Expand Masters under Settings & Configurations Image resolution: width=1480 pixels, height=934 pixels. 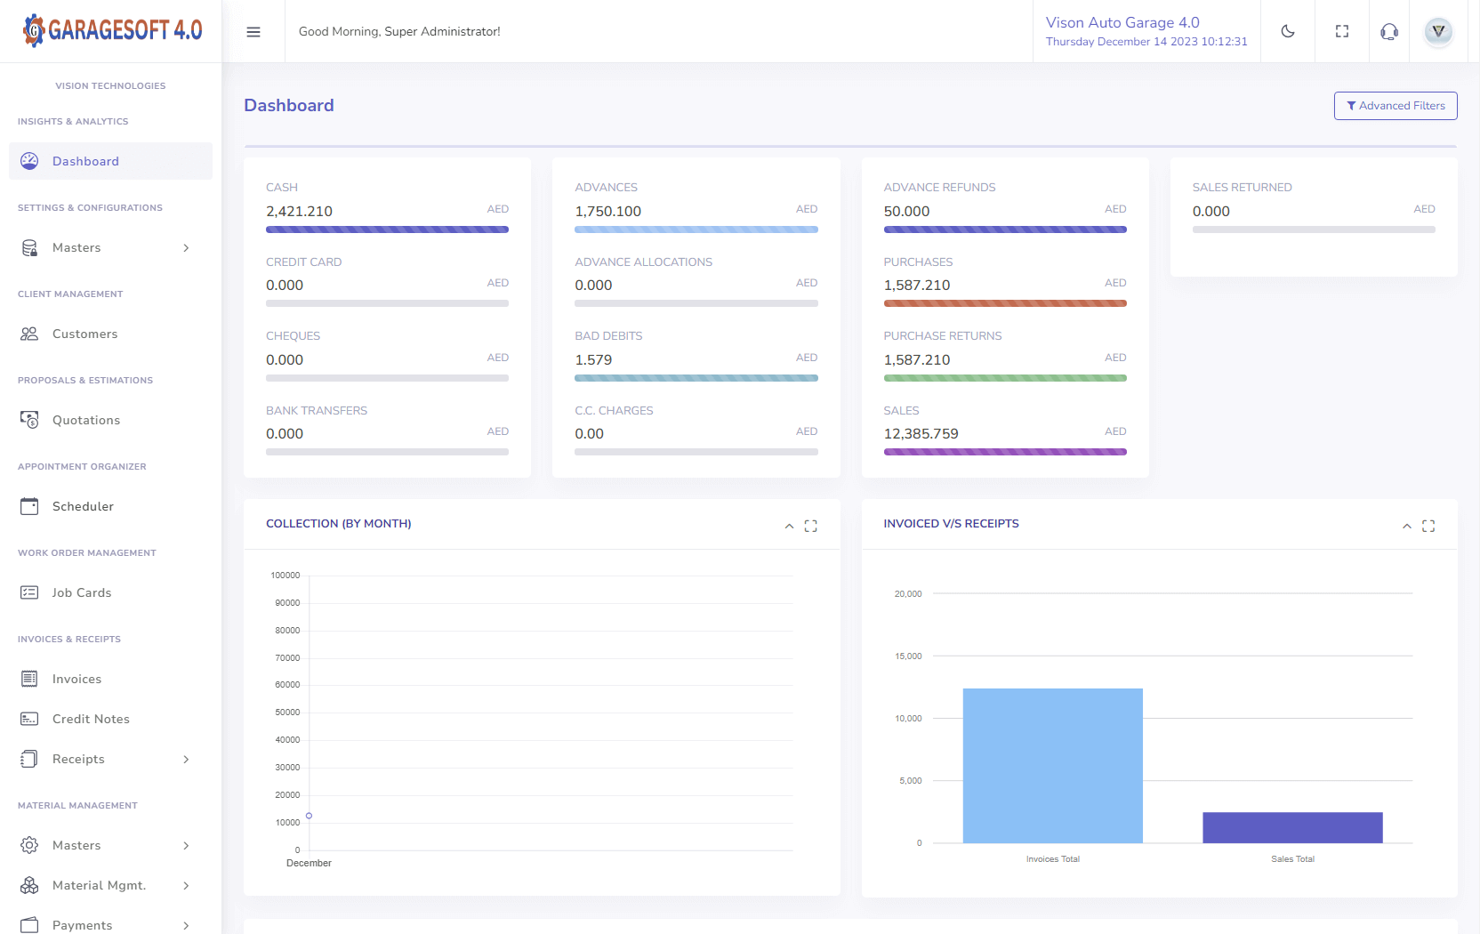coord(107,248)
